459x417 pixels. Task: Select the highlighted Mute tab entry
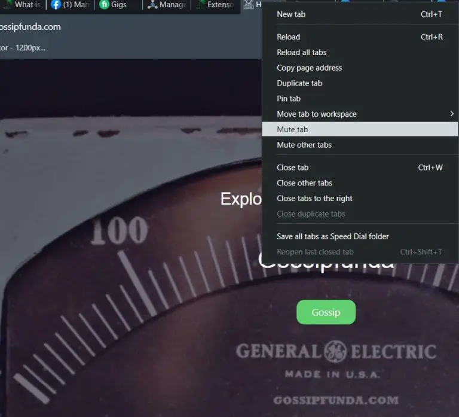pyautogui.click(x=359, y=129)
